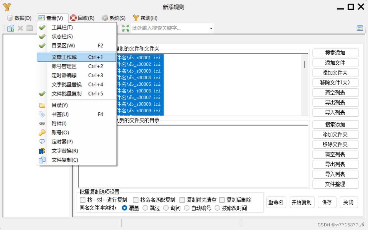
Task: Click the key icon beside 账号(O)
Action: point(42,133)
